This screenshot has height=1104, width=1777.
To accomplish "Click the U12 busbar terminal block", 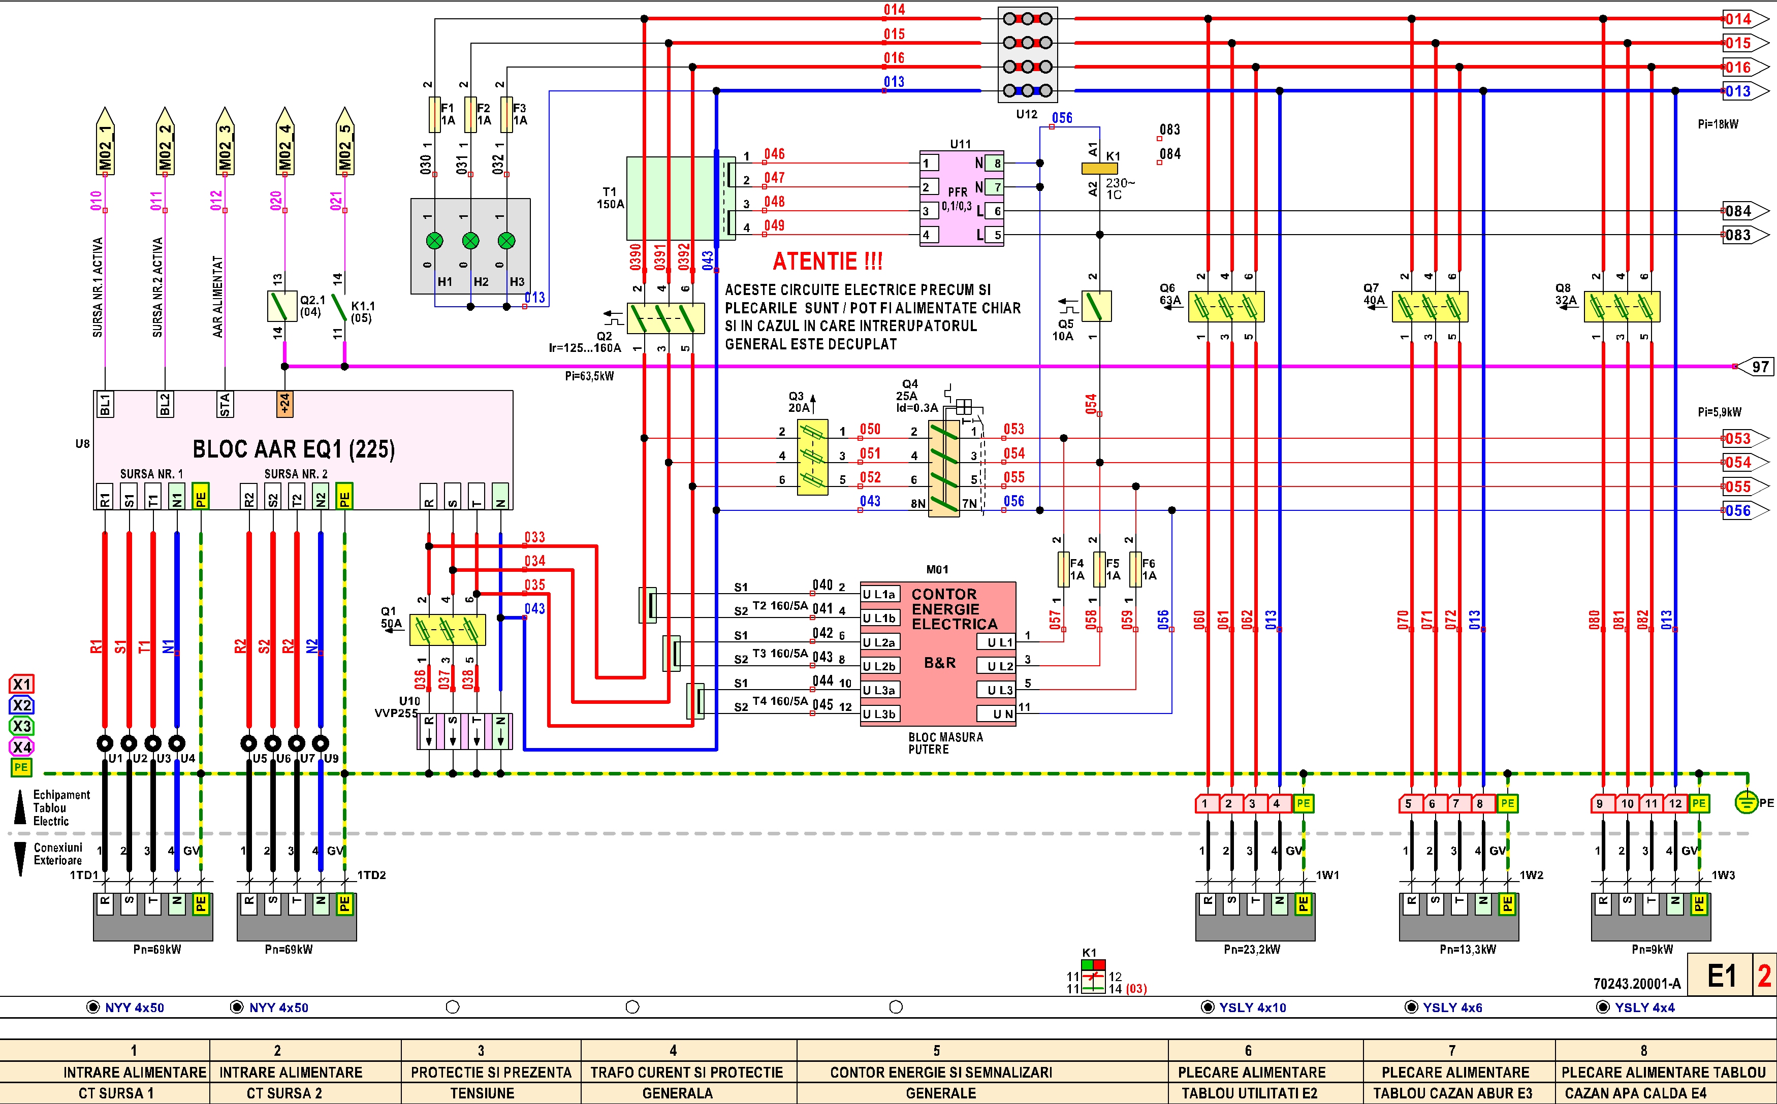I will pyautogui.click(x=1028, y=55).
